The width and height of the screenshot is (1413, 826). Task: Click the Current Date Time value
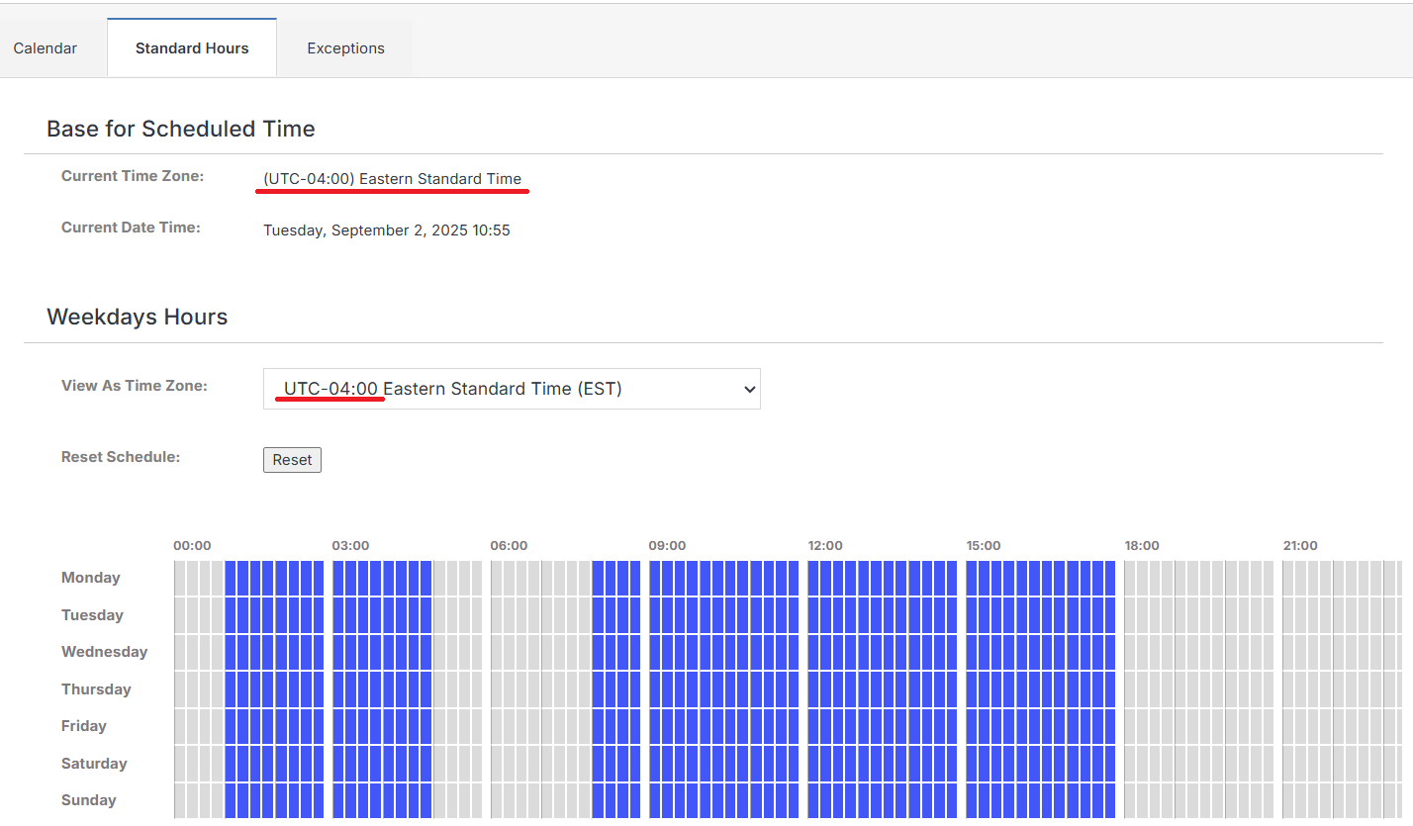[387, 230]
